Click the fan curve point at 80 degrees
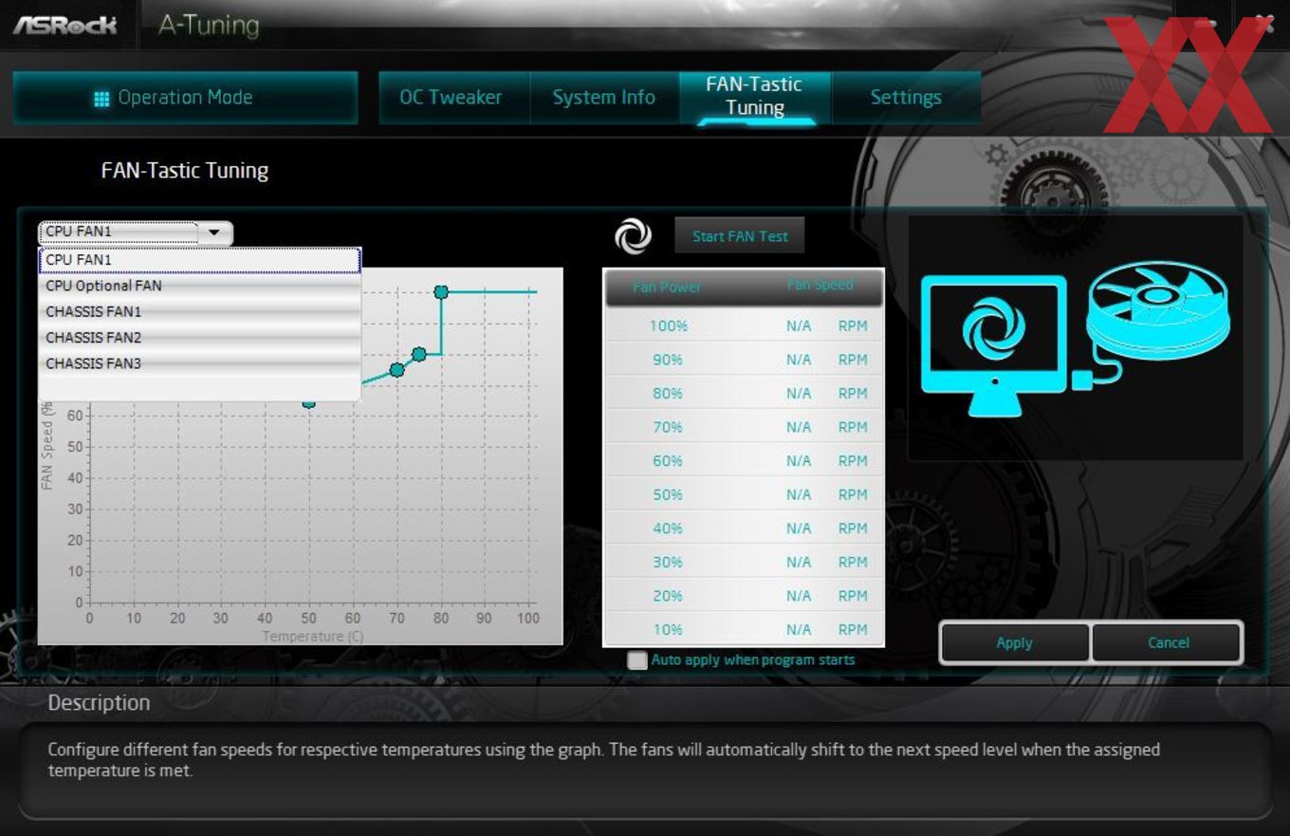This screenshot has width=1290, height=836. coord(441,292)
